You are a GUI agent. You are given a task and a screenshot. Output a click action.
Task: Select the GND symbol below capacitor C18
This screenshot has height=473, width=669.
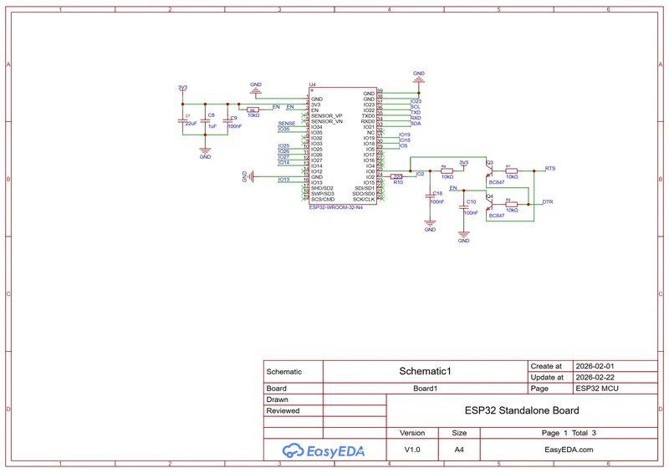click(430, 225)
